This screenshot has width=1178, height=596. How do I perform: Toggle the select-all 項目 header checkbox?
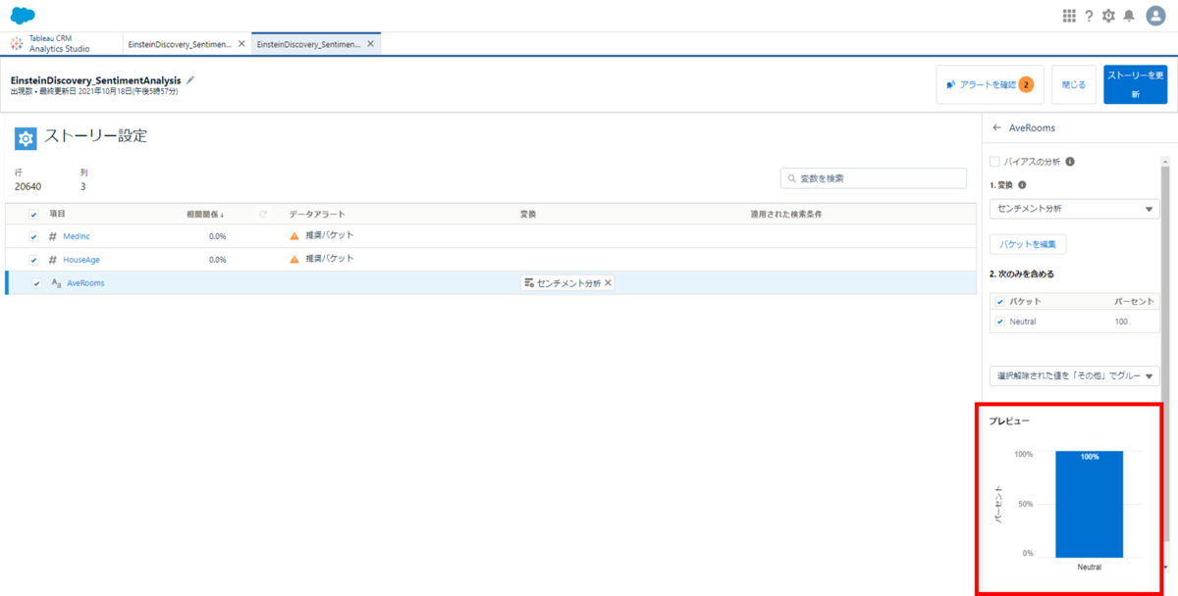click(33, 214)
